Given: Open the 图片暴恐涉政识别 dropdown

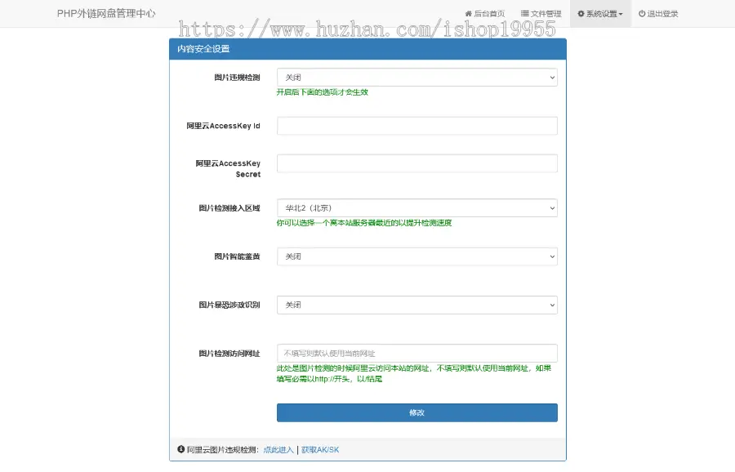Looking at the screenshot, I should [x=416, y=305].
